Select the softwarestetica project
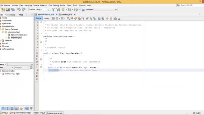 8,49
